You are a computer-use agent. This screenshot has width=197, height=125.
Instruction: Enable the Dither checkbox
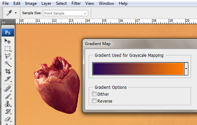pos(94,94)
